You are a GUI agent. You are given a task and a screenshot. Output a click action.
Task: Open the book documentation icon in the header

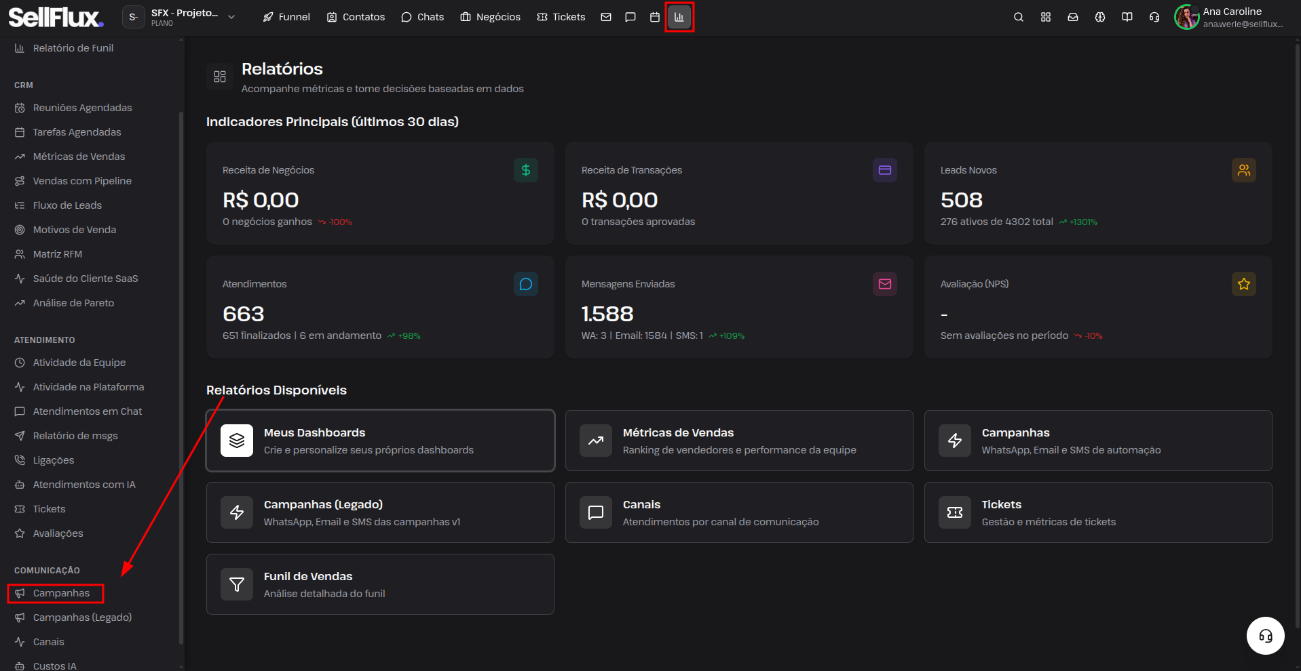(1127, 17)
